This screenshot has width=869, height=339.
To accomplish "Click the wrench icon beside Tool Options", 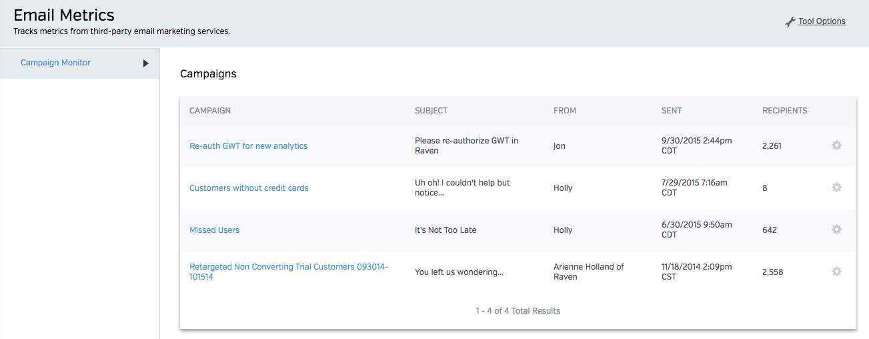I will (x=790, y=22).
